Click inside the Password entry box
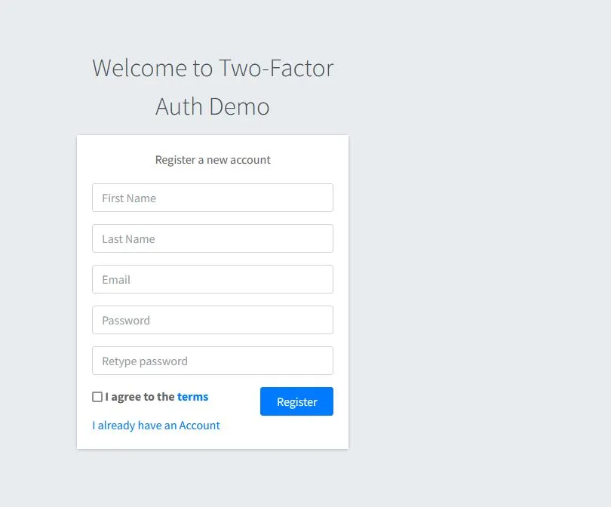 click(212, 320)
